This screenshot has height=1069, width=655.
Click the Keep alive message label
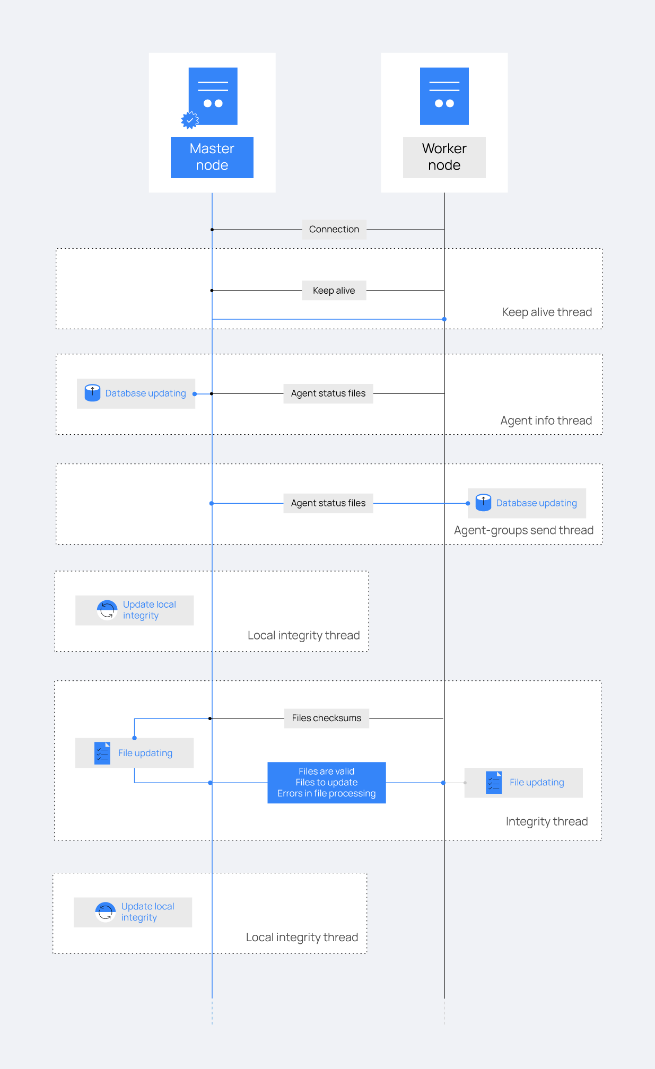tap(334, 291)
